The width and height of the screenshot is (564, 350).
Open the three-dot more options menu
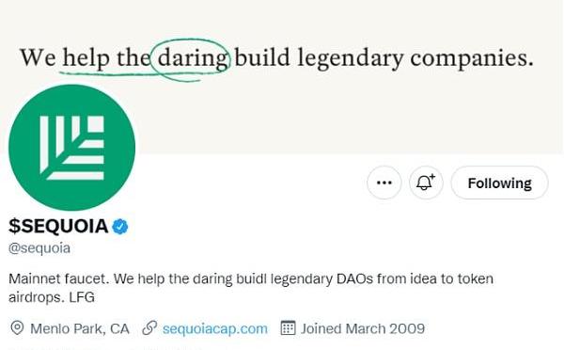384,183
